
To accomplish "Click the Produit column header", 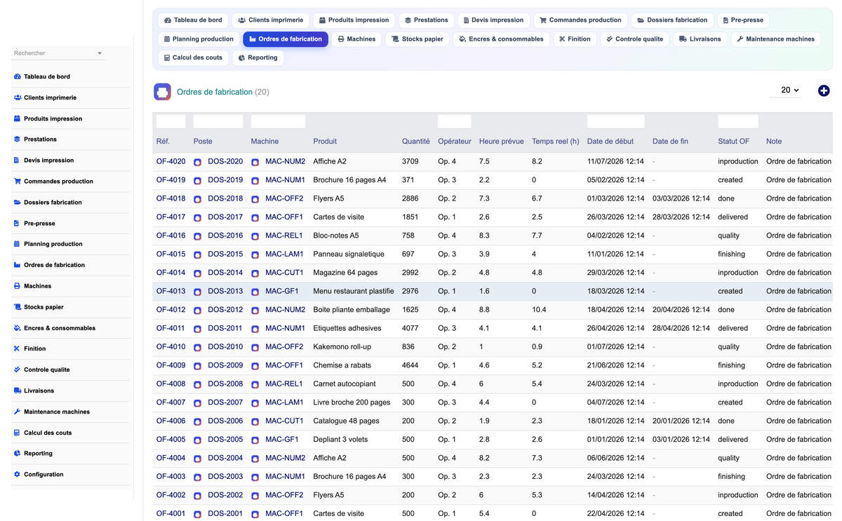I will (325, 142).
